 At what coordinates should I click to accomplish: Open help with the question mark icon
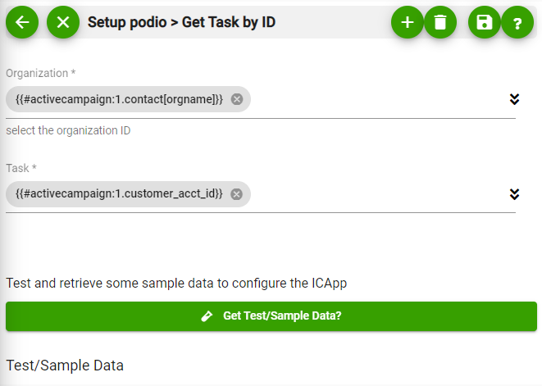(x=517, y=22)
